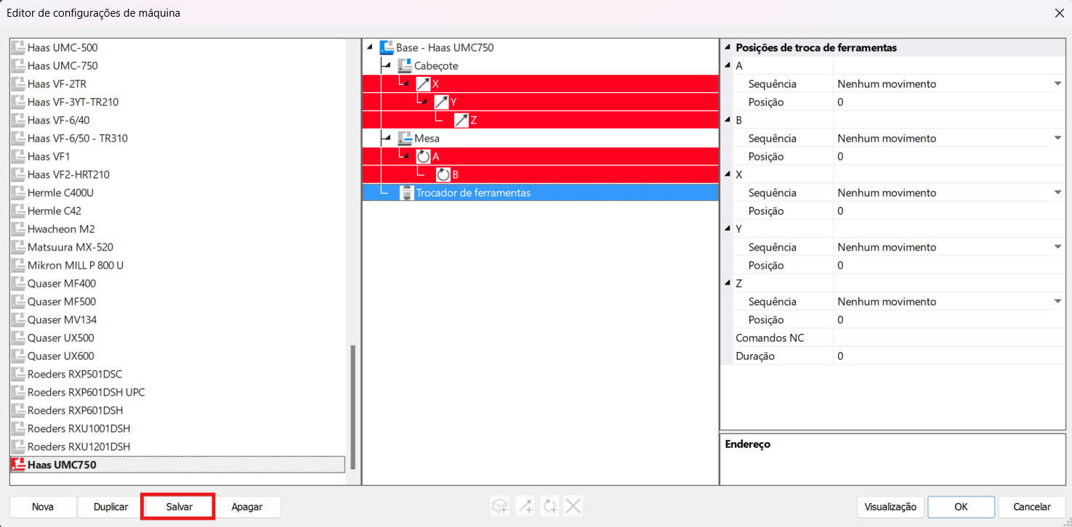Click the Roeders RXP501DSC machine icon
The width and height of the screenshot is (1072, 527).
(x=18, y=374)
